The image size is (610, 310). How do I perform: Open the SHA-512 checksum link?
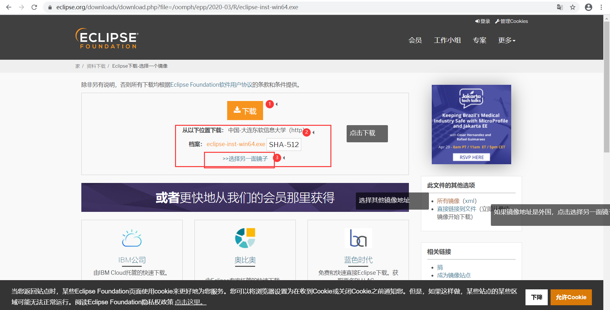pyautogui.click(x=284, y=145)
